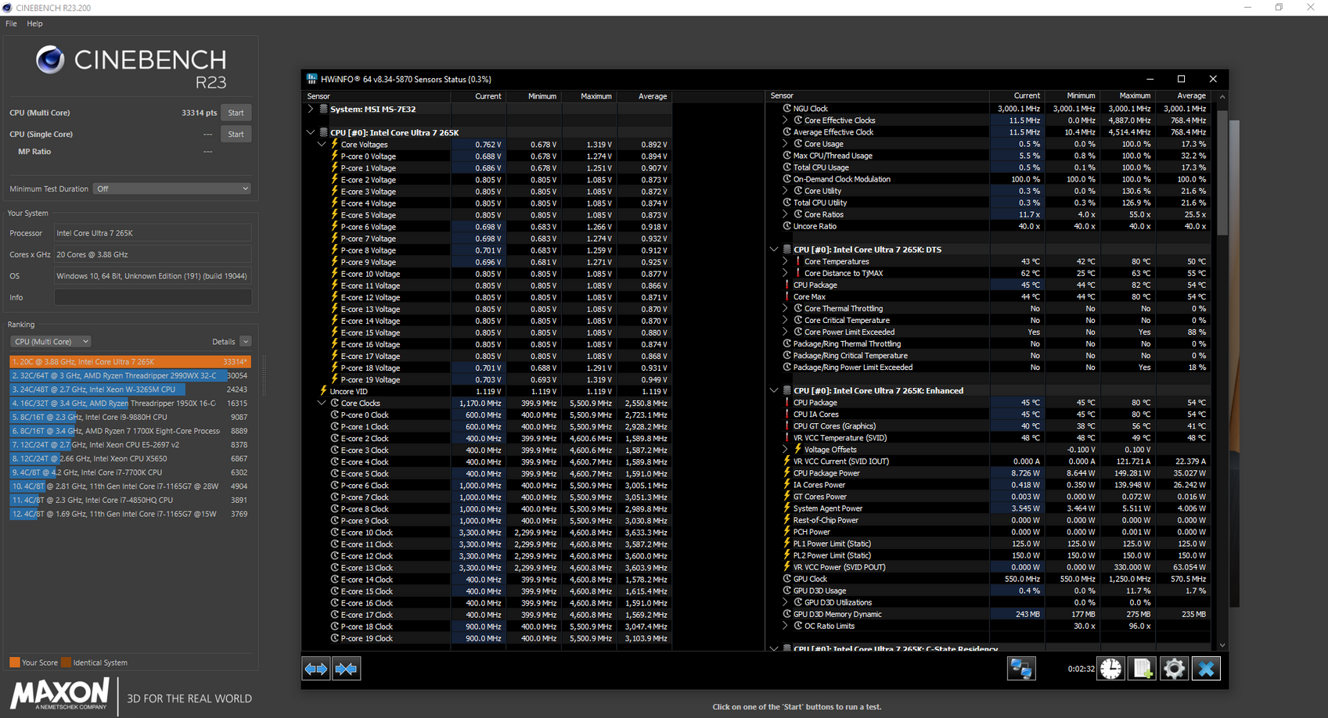The image size is (1328, 718).
Task: Start the CPU (Single Core) test
Action: (x=236, y=135)
